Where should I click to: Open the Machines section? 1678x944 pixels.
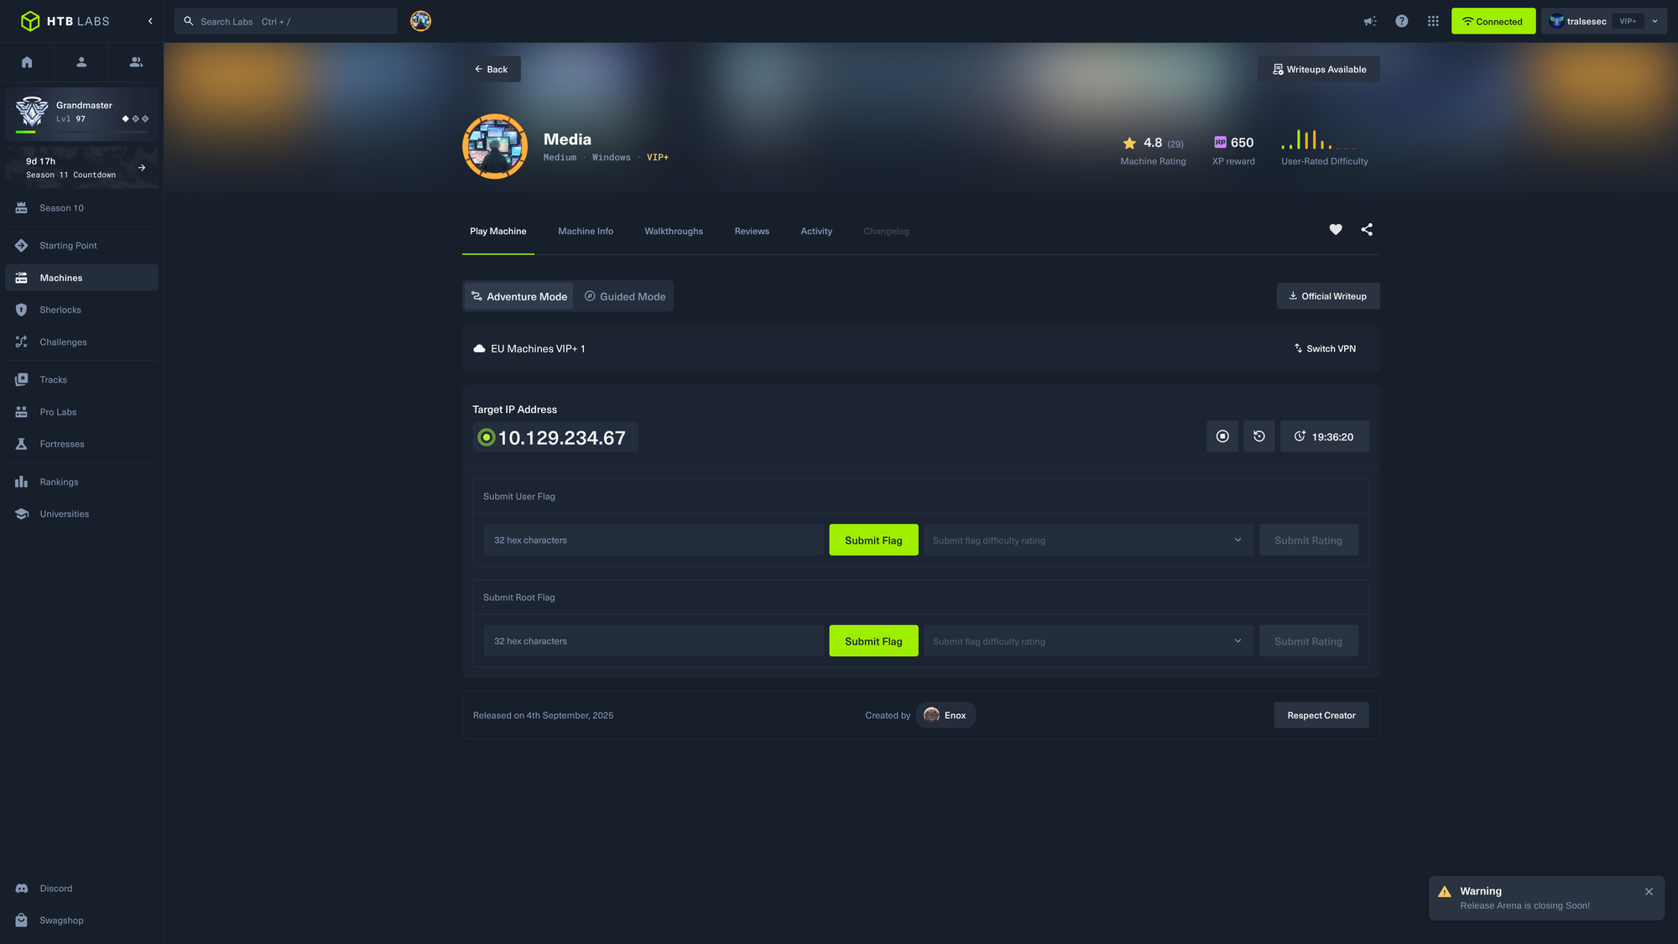[81, 278]
